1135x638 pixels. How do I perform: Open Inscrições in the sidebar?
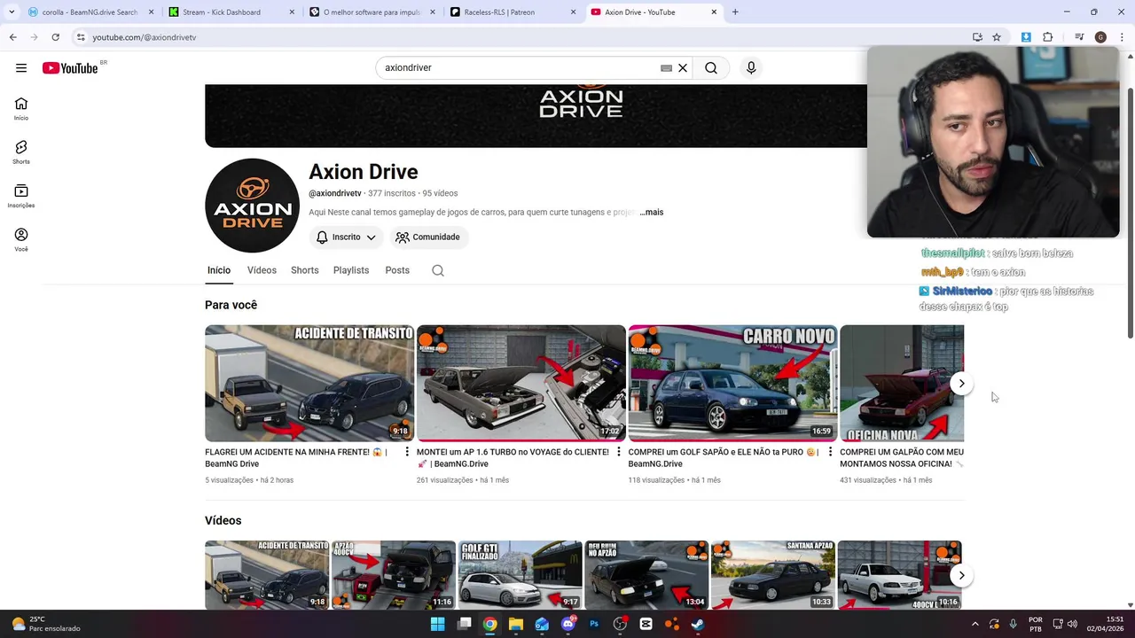click(x=21, y=196)
